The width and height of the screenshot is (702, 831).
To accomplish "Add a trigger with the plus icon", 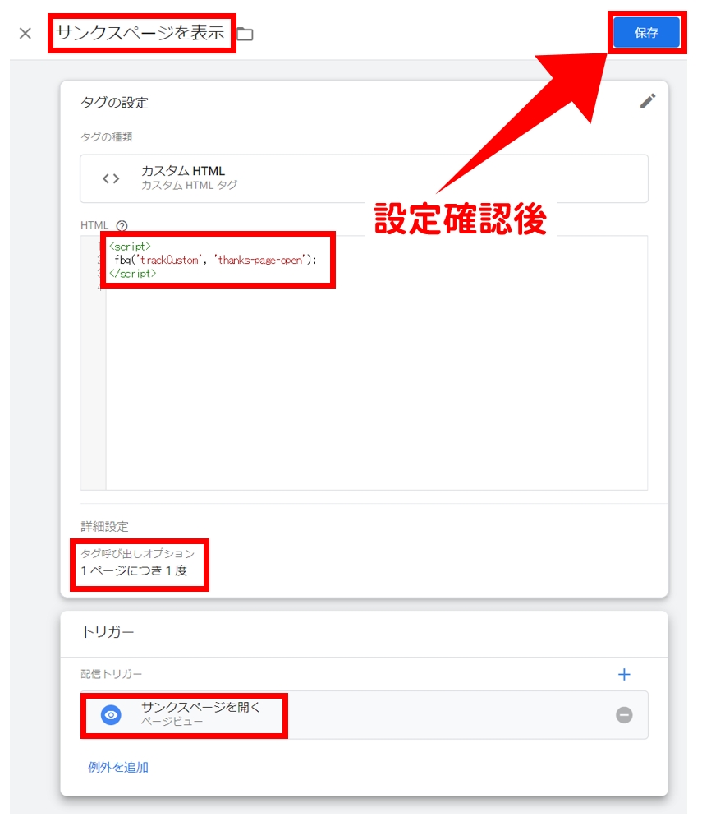I will point(624,674).
